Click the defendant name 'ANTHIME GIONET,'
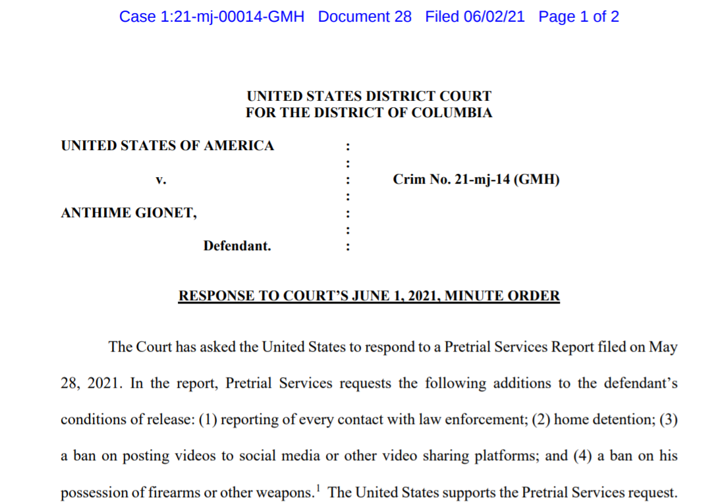This screenshot has width=714, height=503. tap(129, 213)
